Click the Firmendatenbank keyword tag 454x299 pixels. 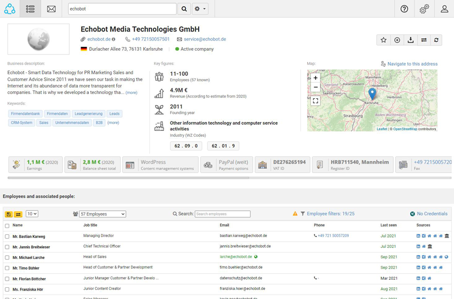click(26, 114)
